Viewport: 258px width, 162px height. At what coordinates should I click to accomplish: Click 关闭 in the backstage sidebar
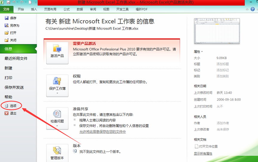click(x=11, y=40)
